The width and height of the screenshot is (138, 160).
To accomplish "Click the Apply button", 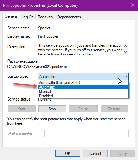I will [x=123, y=154].
